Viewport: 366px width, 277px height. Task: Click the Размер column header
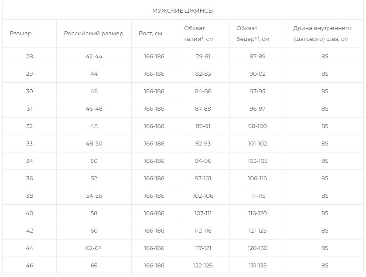pyautogui.click(x=21, y=34)
